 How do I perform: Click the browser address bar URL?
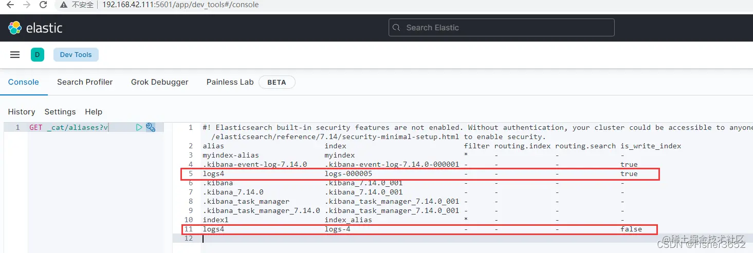coord(180,5)
